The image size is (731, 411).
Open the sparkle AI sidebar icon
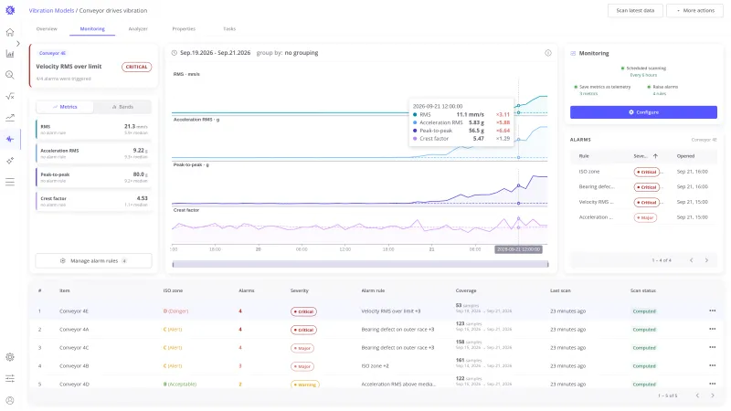tap(10, 161)
